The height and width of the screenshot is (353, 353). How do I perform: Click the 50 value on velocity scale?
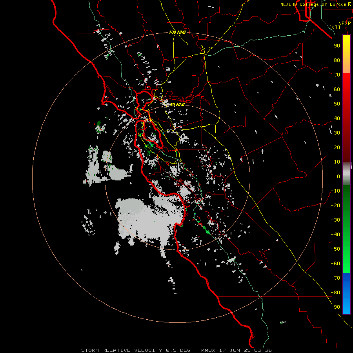[337, 104]
